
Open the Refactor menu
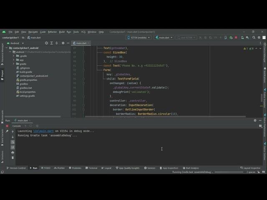[x=52, y=32]
